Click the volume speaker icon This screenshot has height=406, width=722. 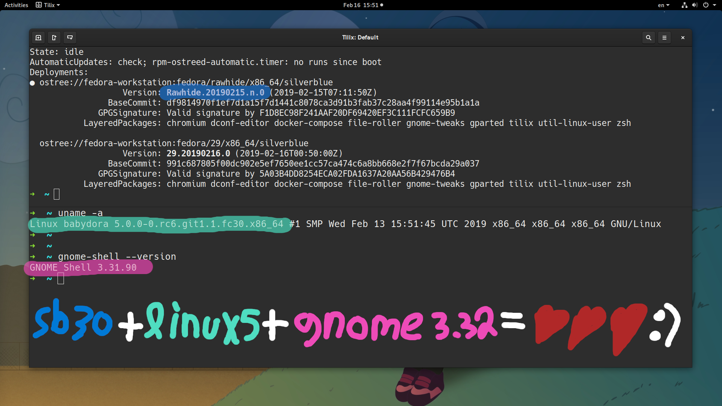point(695,5)
